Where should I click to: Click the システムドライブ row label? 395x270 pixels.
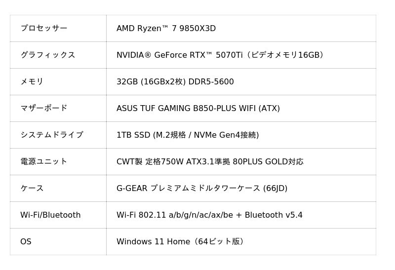pos(51,135)
